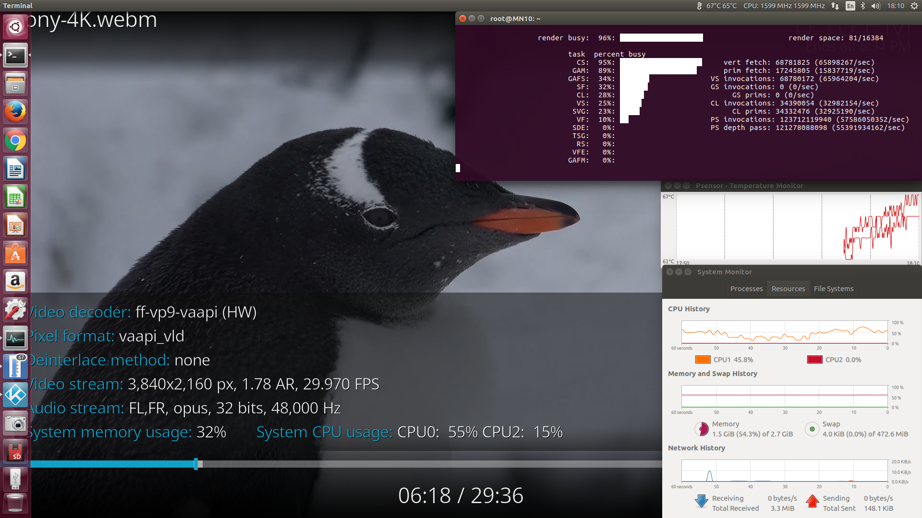The height and width of the screenshot is (518, 922).
Task: Open the Files manager launcher icon
Action: (x=15, y=84)
